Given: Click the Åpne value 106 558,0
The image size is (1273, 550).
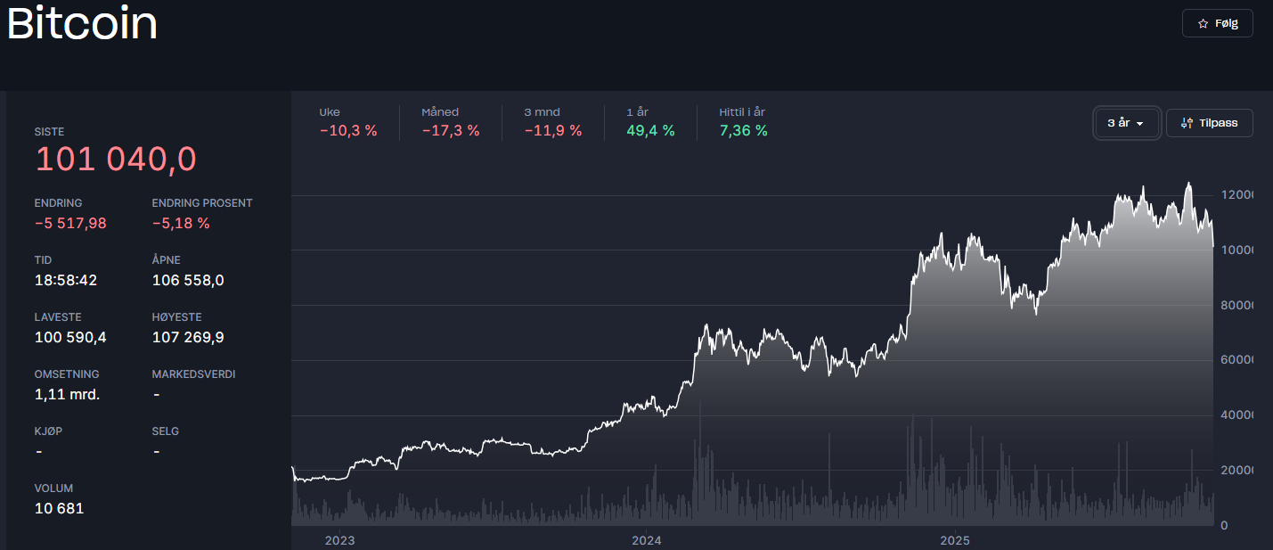Looking at the screenshot, I should point(188,280).
